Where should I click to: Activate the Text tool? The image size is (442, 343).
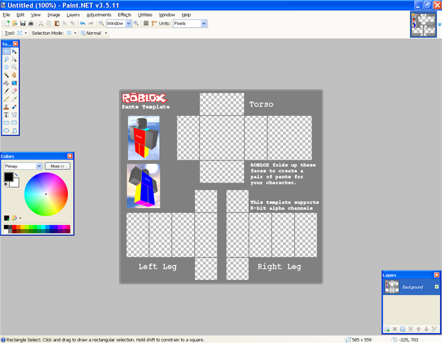coord(6,115)
